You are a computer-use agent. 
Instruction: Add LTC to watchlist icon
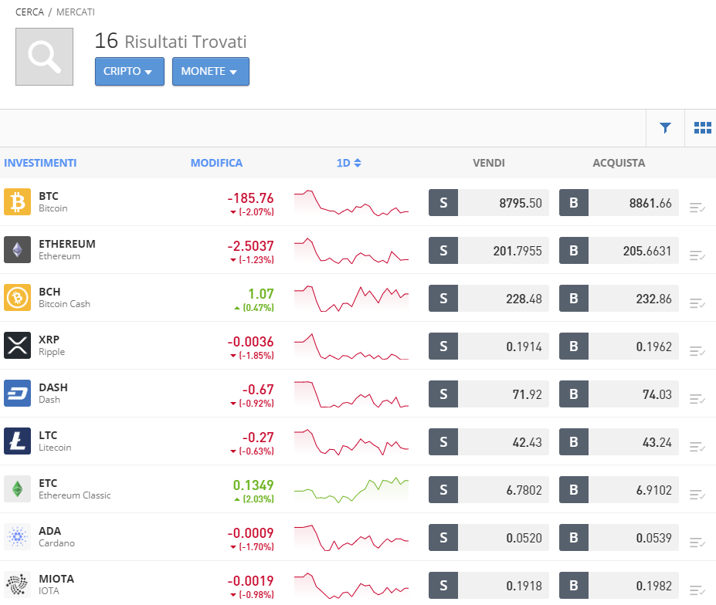pos(697,447)
